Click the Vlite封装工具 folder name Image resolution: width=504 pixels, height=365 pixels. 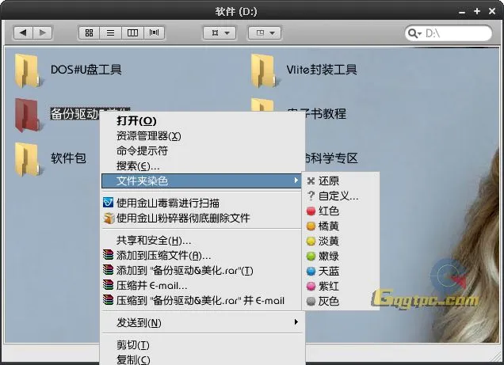(x=322, y=70)
